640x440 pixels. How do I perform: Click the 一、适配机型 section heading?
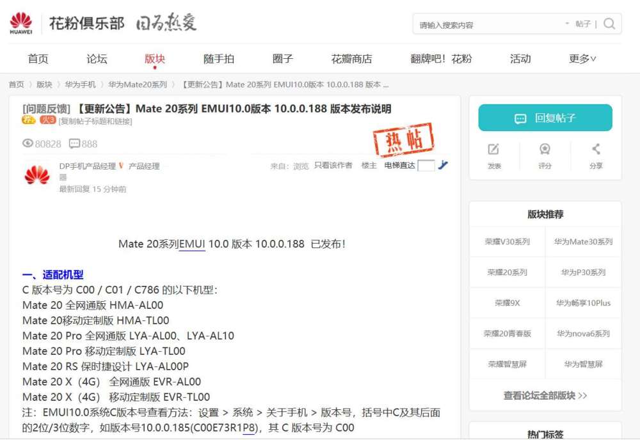tap(52, 275)
